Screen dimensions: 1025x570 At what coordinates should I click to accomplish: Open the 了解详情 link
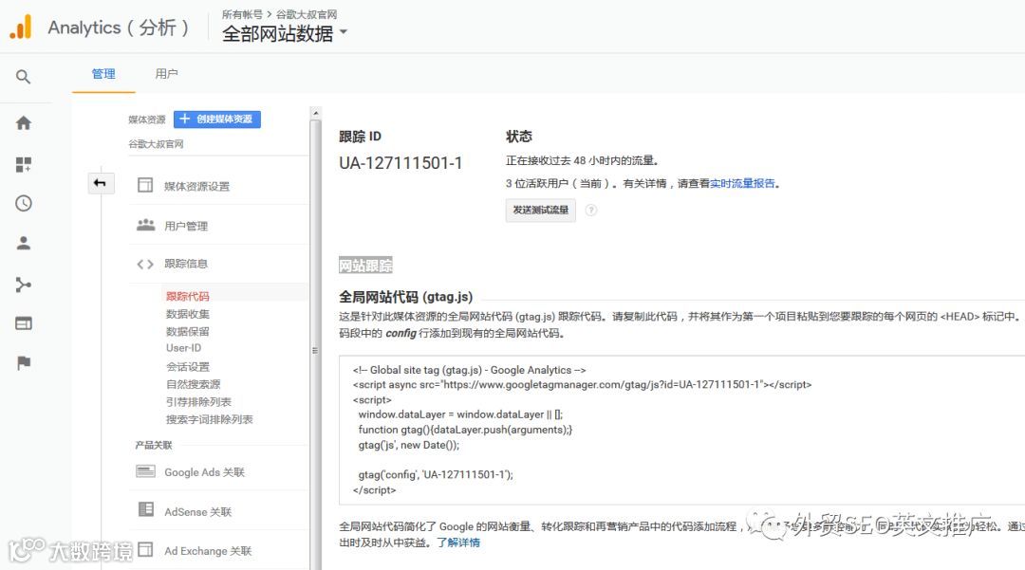pos(458,542)
